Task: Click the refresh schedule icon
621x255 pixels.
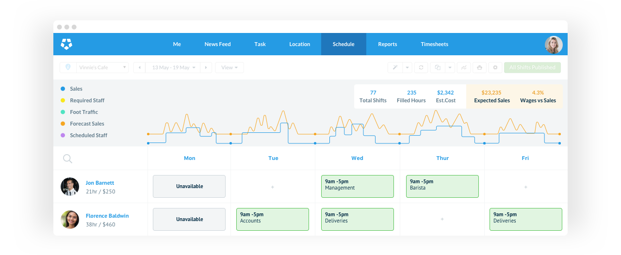Action: 421,68
